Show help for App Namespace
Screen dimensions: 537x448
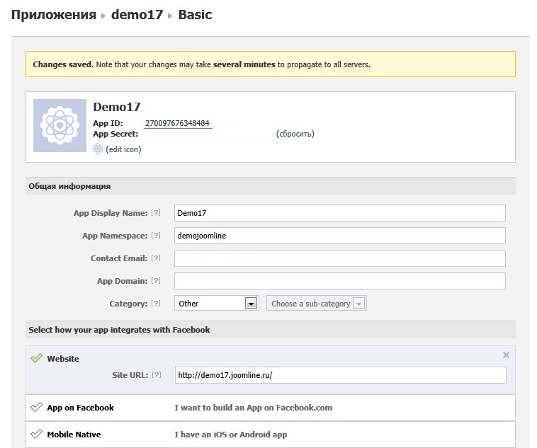[156, 235]
